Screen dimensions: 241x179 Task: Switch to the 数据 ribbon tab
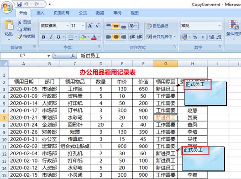[x=100, y=13]
